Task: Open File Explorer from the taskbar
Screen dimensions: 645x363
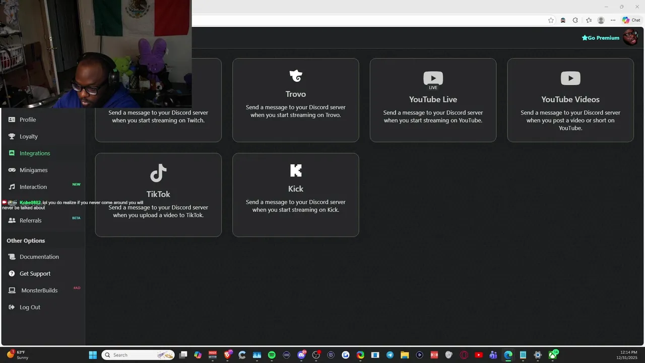Action: 405,355
